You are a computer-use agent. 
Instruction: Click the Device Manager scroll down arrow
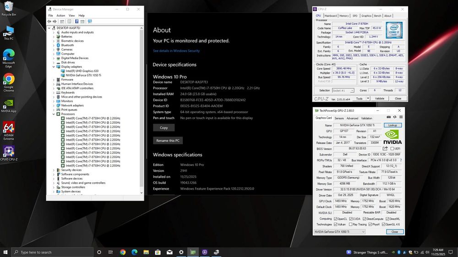coord(142,193)
